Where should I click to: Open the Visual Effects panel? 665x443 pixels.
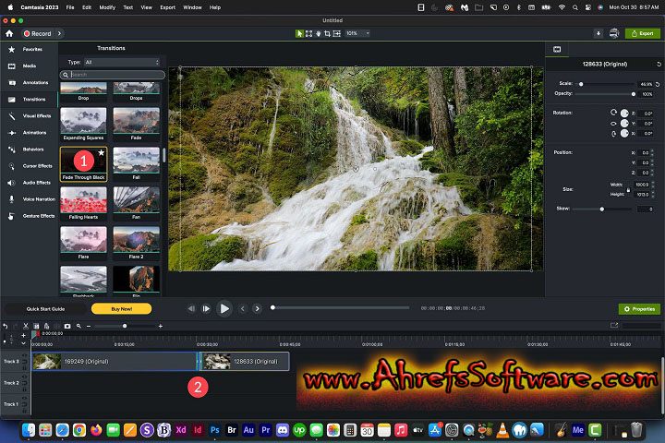click(x=29, y=115)
